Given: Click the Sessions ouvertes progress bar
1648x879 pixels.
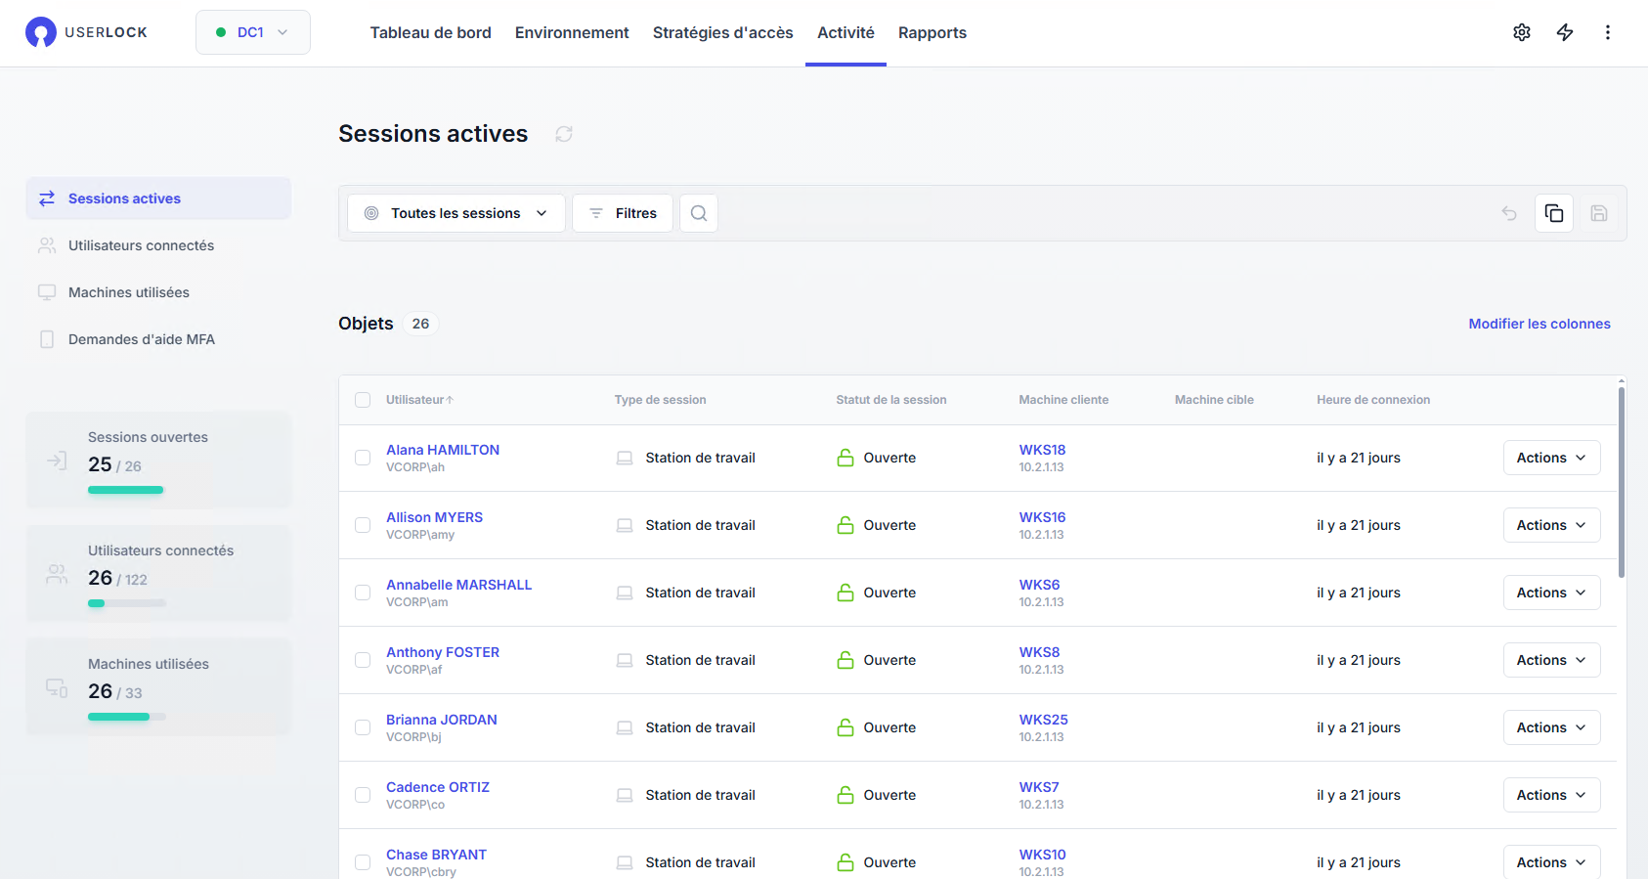Looking at the screenshot, I should click(126, 490).
